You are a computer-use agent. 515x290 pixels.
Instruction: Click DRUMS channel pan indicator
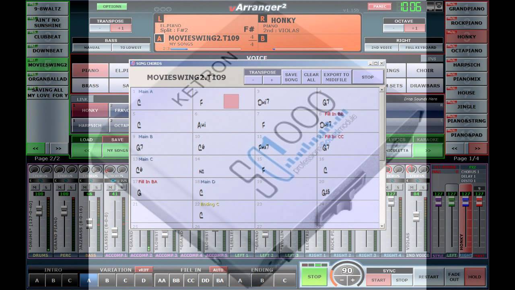(40, 180)
